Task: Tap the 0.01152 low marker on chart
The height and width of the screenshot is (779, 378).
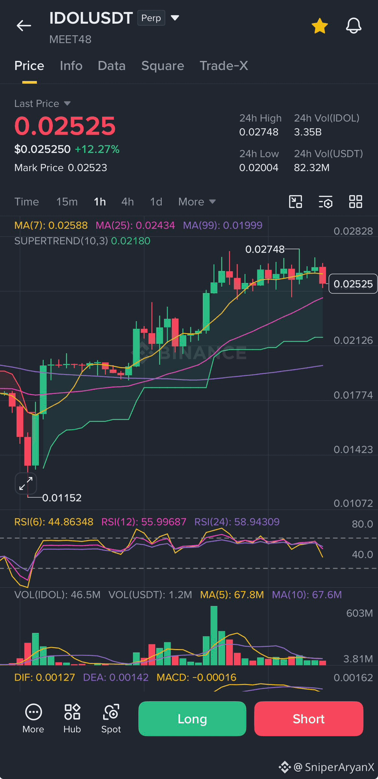Action: pyautogui.click(x=62, y=498)
